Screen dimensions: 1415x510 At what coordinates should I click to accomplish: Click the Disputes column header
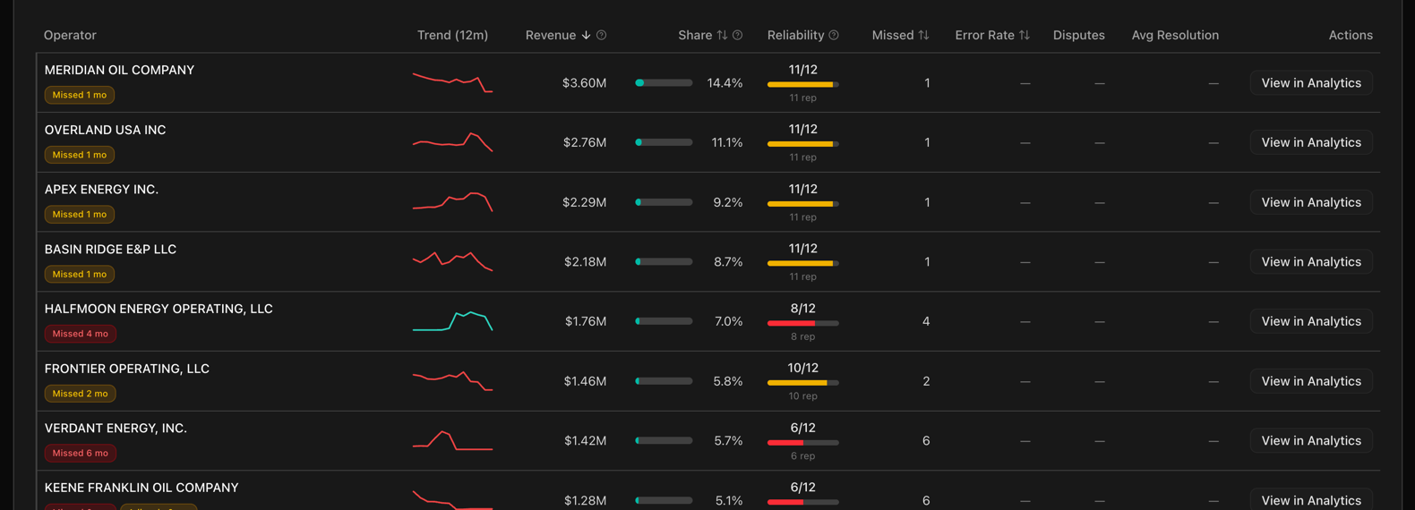[x=1078, y=35]
